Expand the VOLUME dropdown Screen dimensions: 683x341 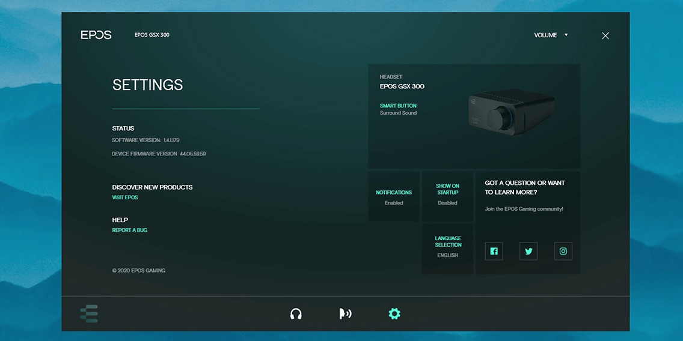[x=551, y=35]
